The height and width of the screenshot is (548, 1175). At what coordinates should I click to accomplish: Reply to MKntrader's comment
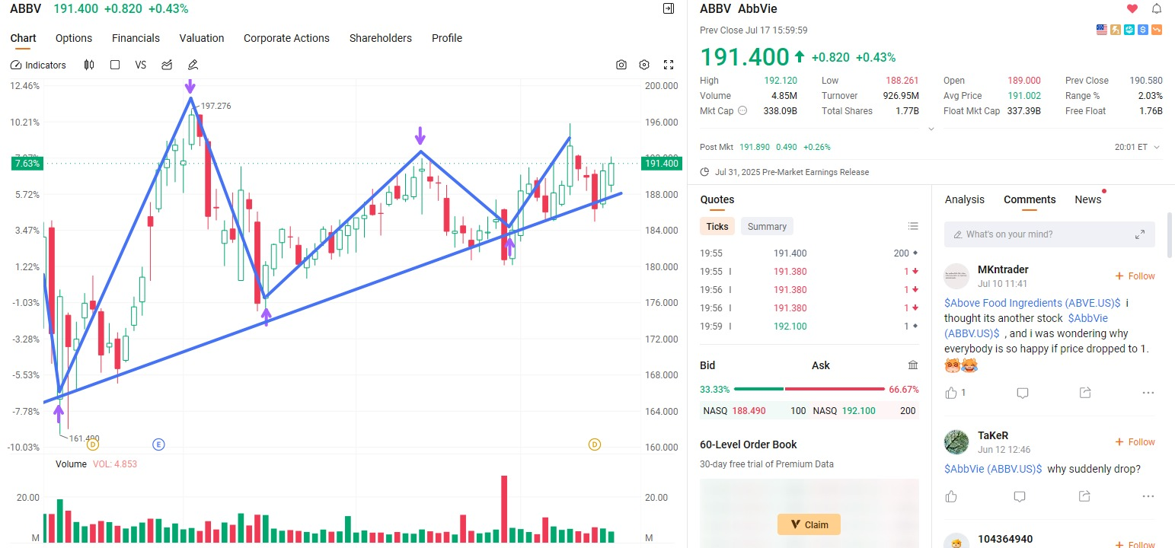click(x=1023, y=393)
